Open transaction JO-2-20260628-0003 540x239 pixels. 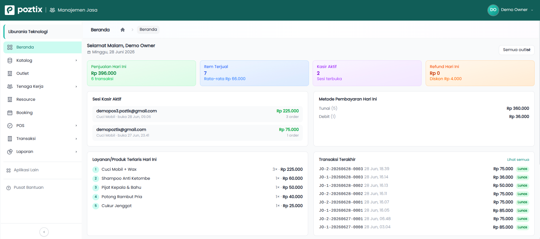341,169
